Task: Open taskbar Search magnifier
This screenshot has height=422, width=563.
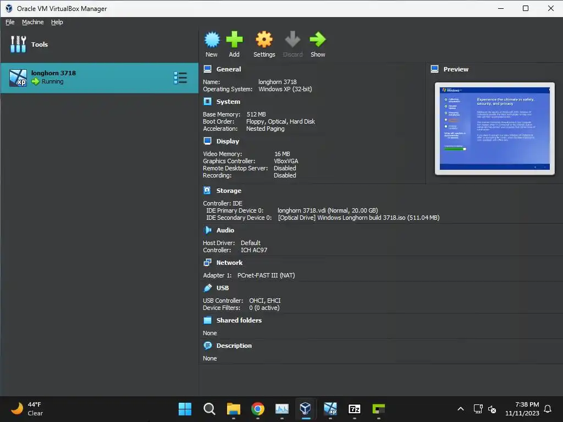Action: pos(209,409)
